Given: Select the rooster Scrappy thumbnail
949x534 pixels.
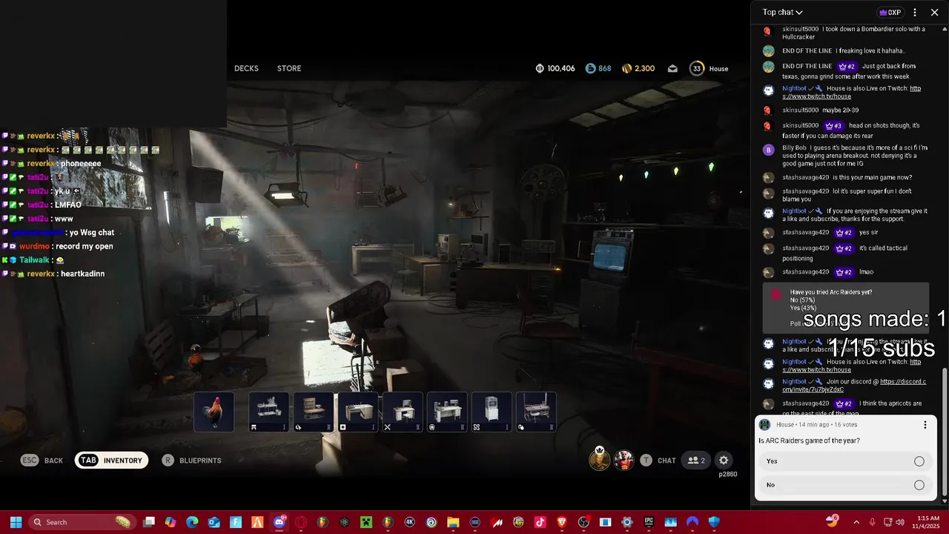Looking at the screenshot, I should (214, 412).
